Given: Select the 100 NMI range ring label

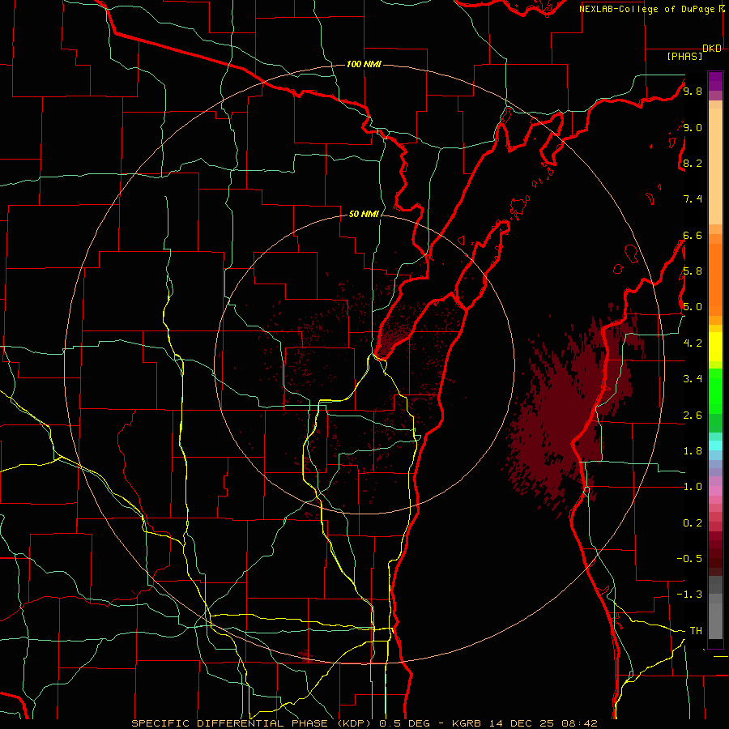Looking at the screenshot, I should (364, 64).
